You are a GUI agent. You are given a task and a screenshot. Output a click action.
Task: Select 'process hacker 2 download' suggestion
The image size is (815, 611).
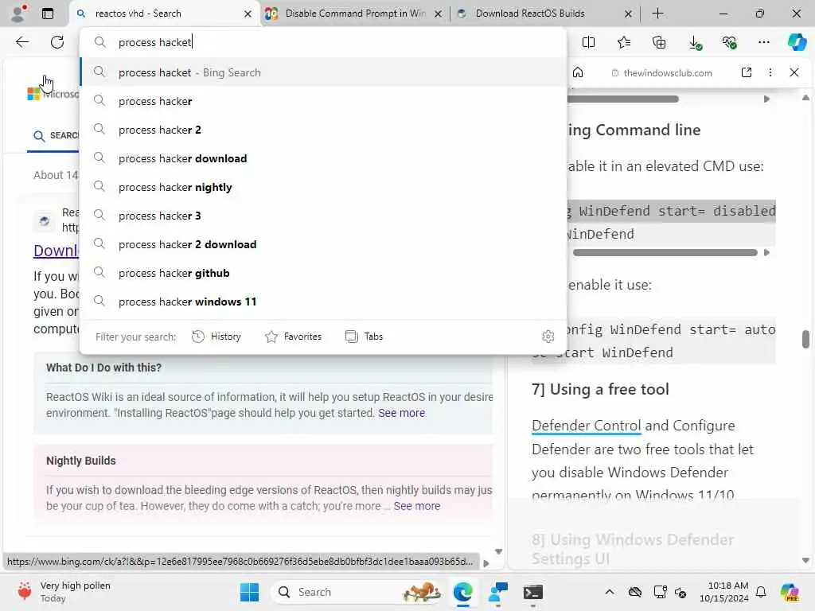(x=323, y=244)
